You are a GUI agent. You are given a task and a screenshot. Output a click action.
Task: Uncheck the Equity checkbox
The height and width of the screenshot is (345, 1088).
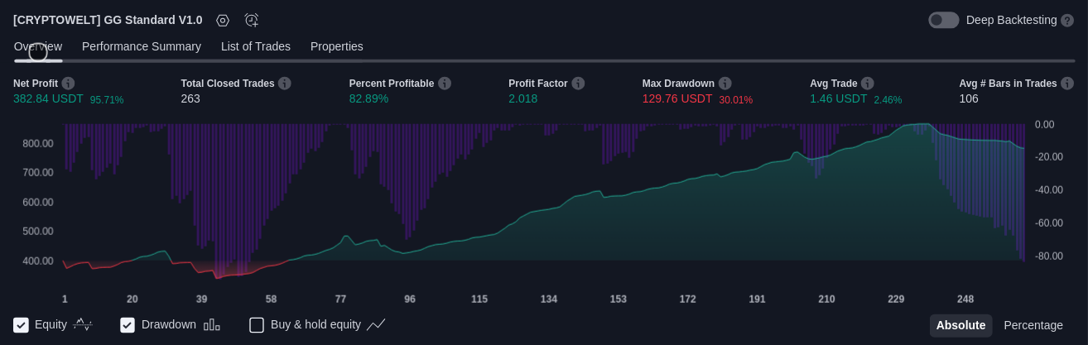coord(22,325)
